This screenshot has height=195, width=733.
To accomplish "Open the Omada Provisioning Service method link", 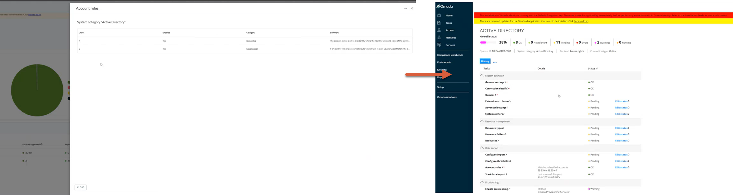I will (x=553, y=192).
